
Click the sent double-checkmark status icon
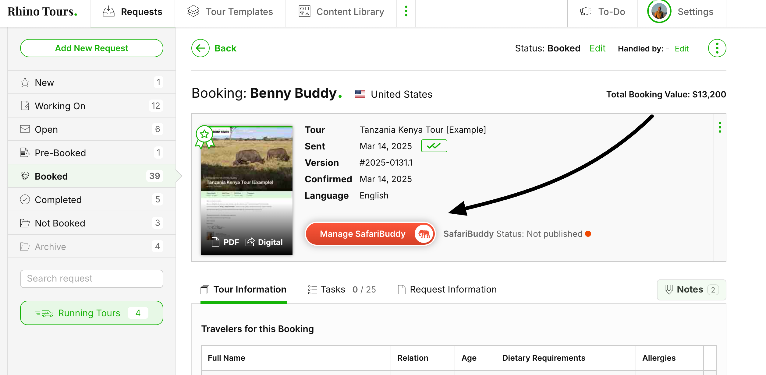(x=434, y=146)
